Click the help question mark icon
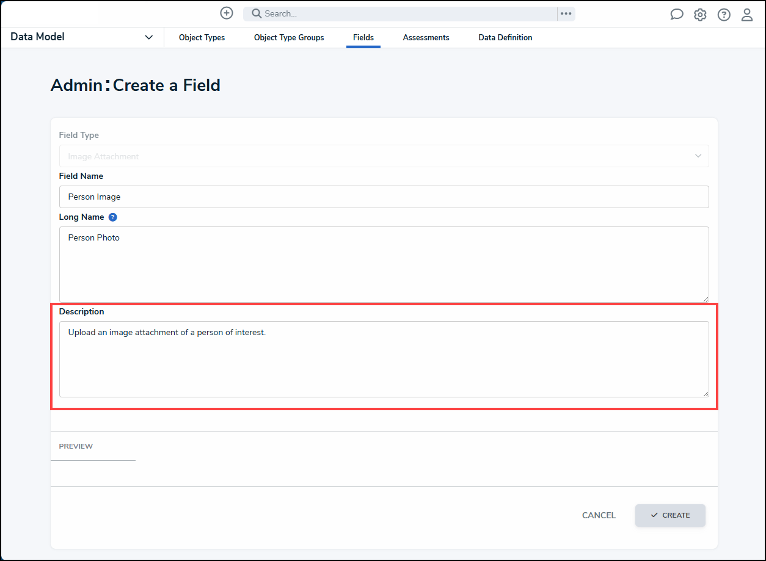This screenshot has width=766, height=561. click(x=724, y=15)
